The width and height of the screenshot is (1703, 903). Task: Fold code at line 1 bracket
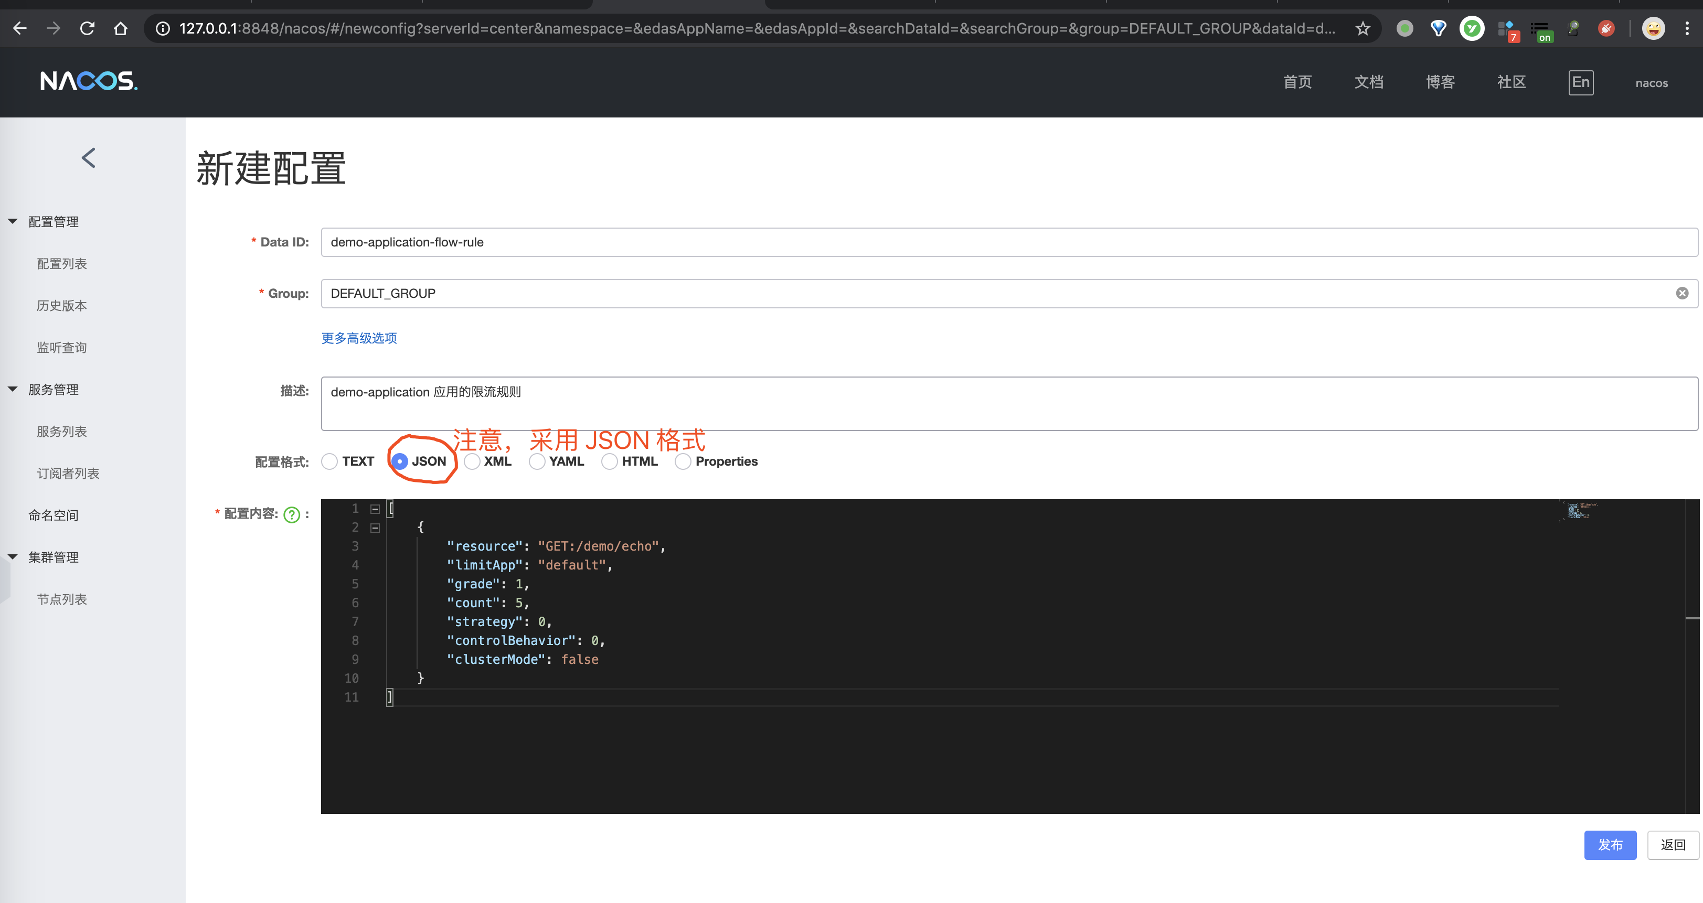(375, 509)
